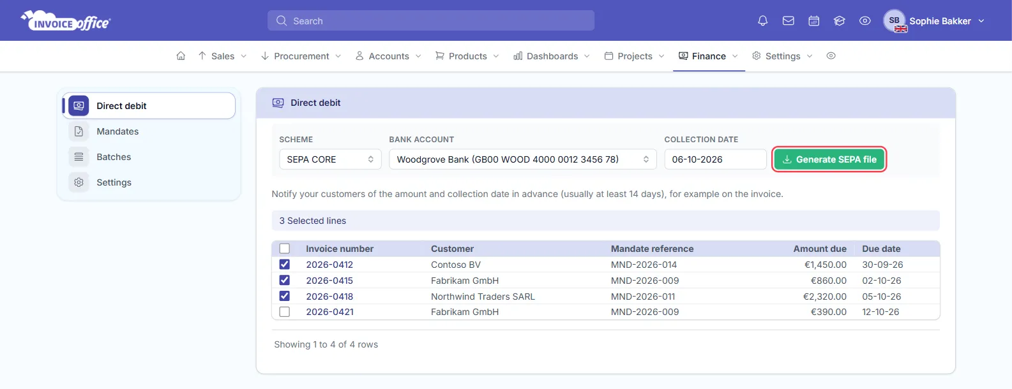1012x389 pixels.
Task: Toggle the select-all header checkbox
Action: tap(285, 249)
